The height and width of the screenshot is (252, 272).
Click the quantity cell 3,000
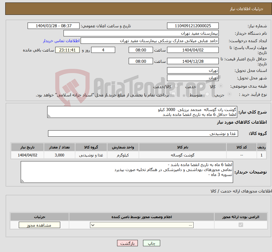pos(59,155)
